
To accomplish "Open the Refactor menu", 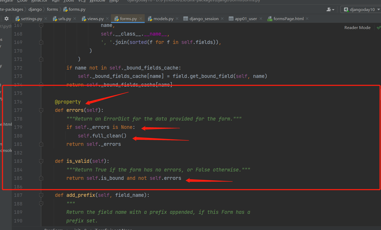I will 39,1.
